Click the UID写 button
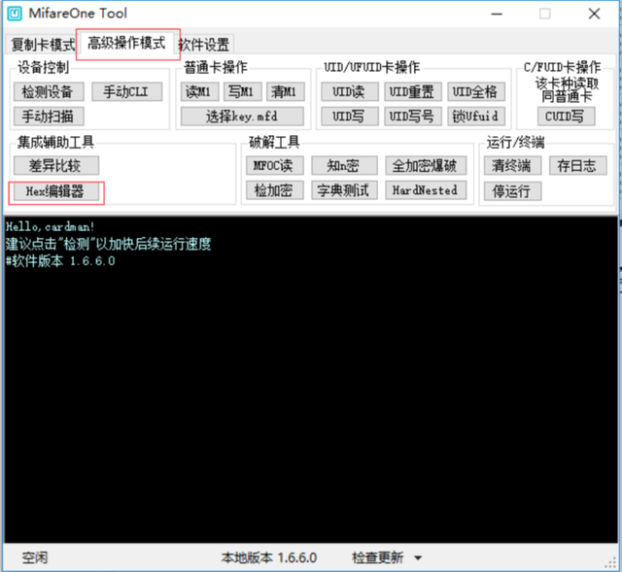The width and height of the screenshot is (622, 572). [350, 117]
